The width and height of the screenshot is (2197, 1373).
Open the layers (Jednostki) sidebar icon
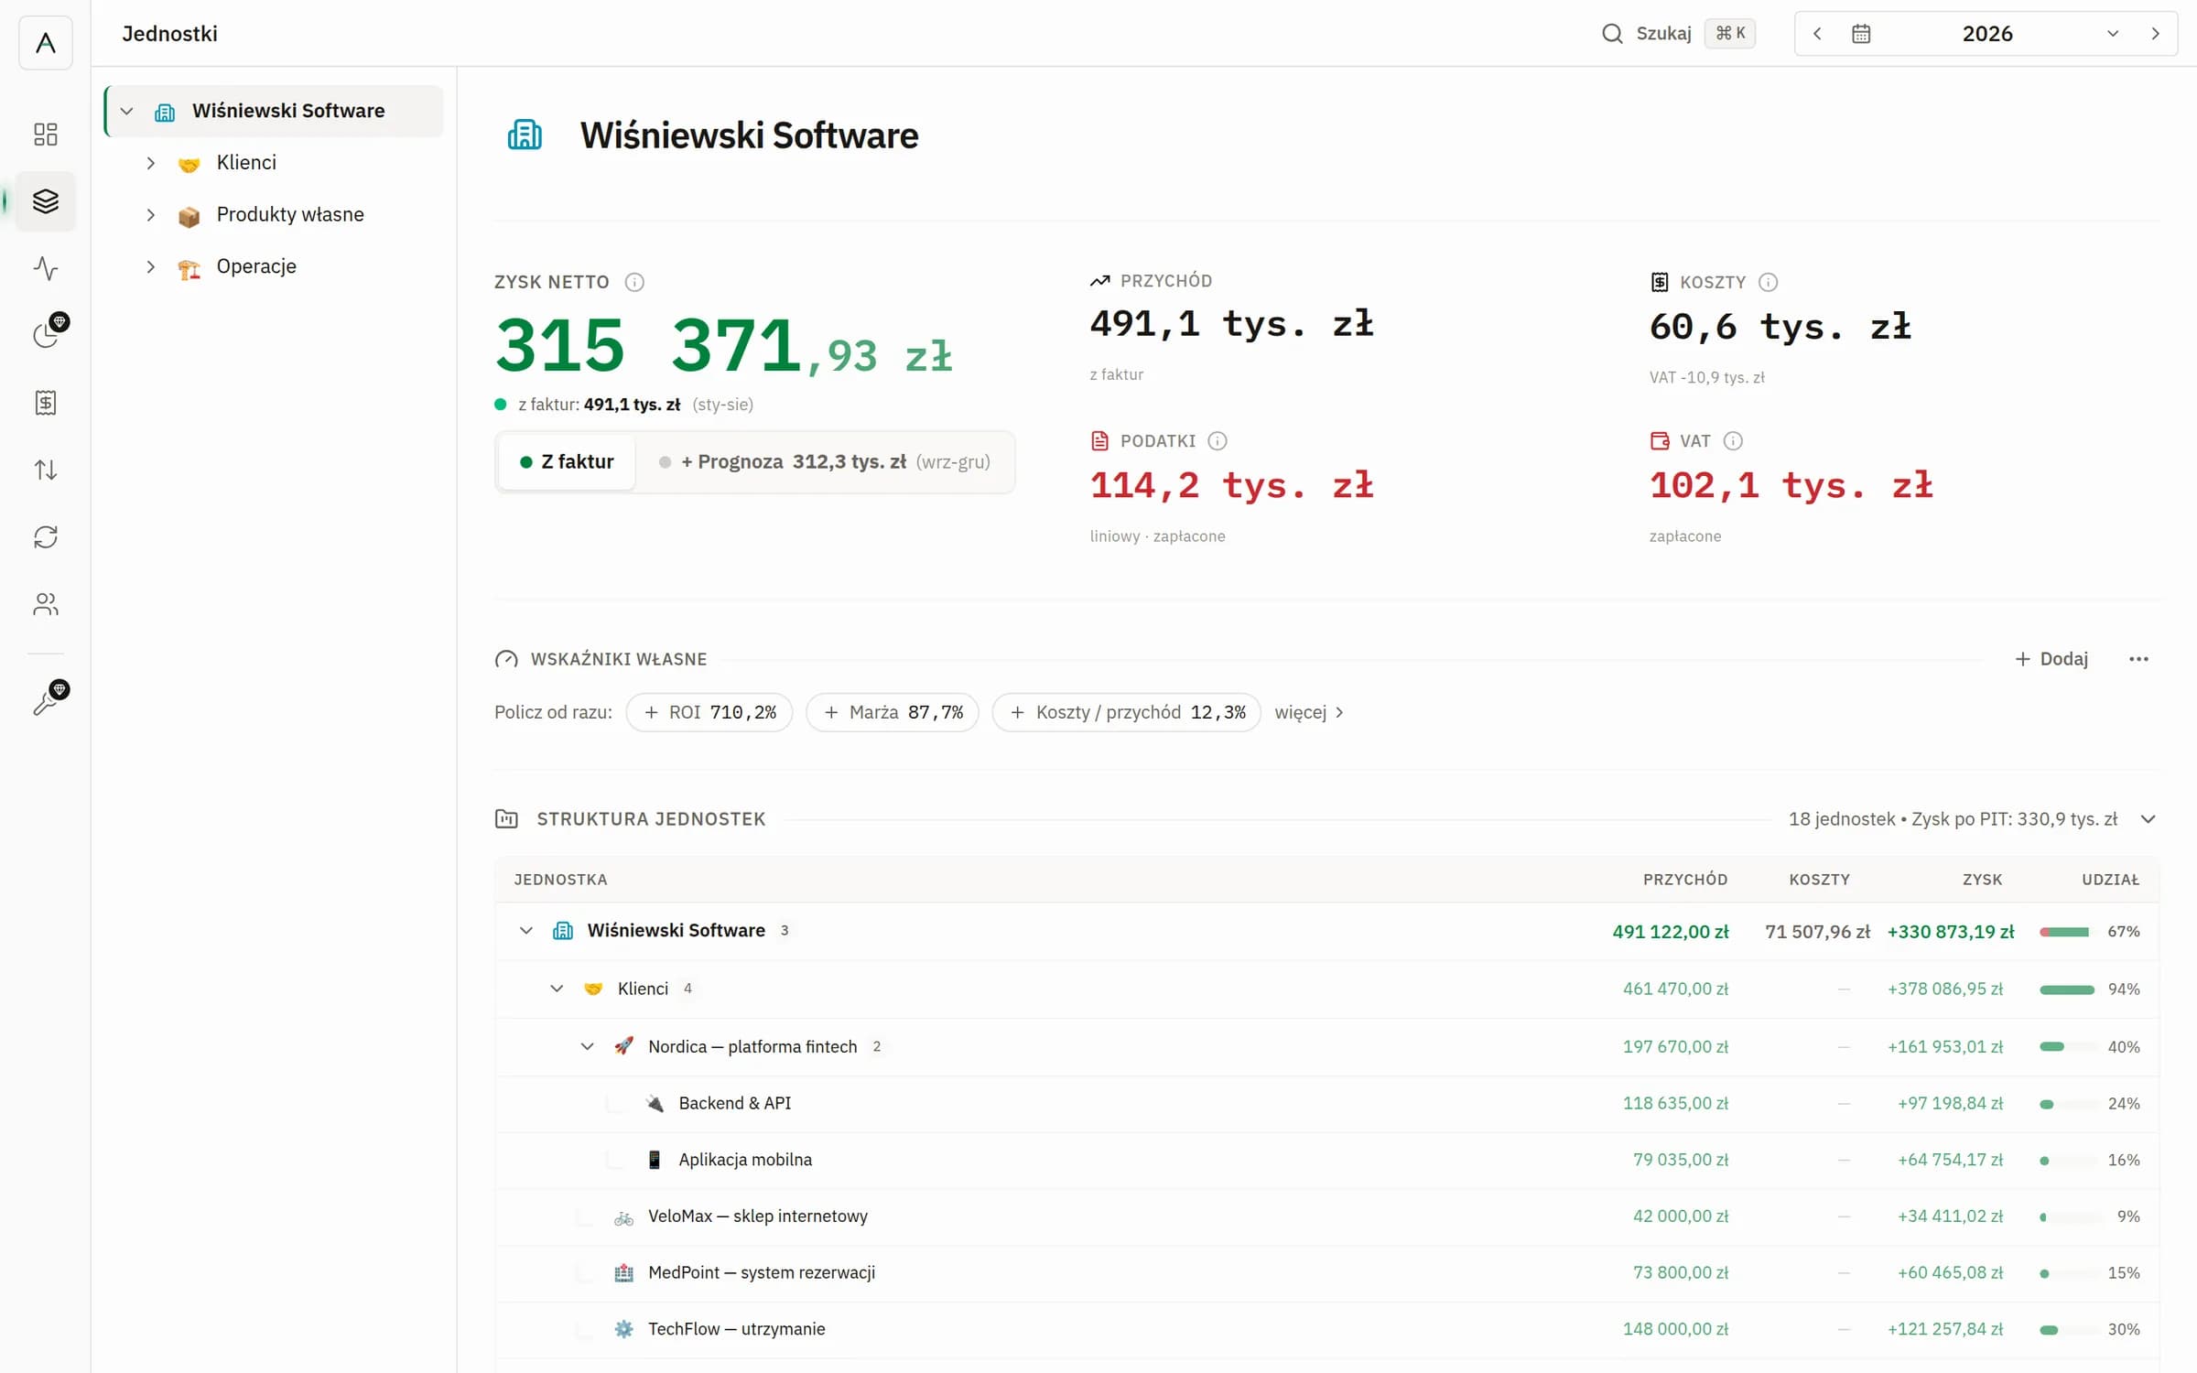tap(45, 201)
